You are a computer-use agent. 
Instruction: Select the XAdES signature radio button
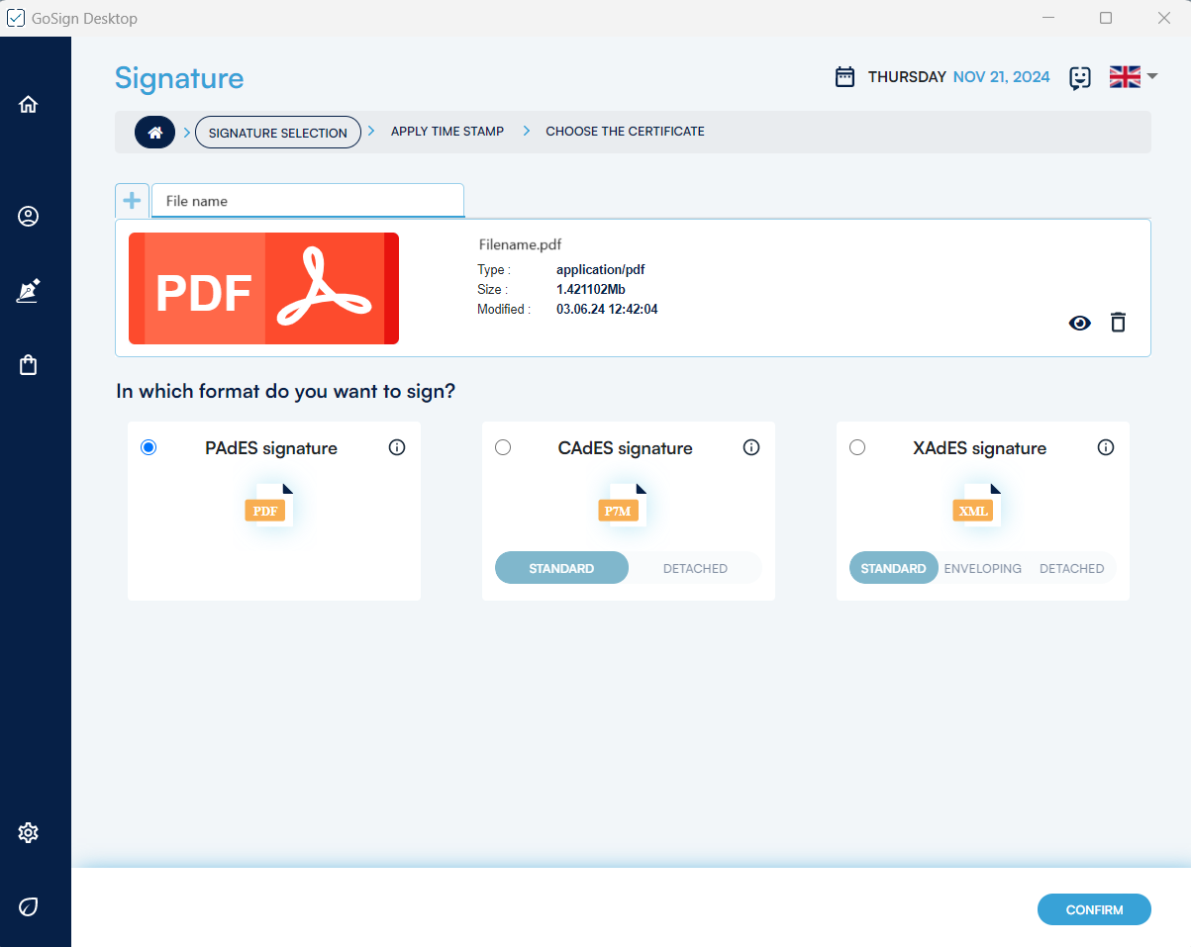click(857, 448)
